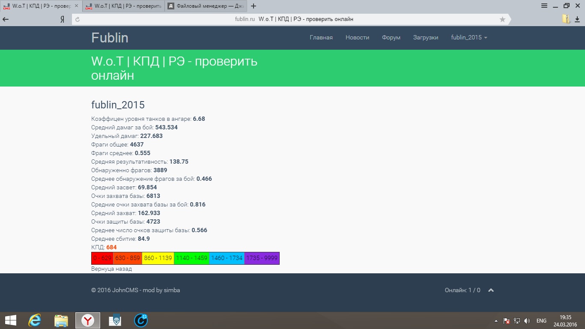Launch Internet Explorer from the taskbar
This screenshot has width=585, height=329.
[x=34, y=320]
